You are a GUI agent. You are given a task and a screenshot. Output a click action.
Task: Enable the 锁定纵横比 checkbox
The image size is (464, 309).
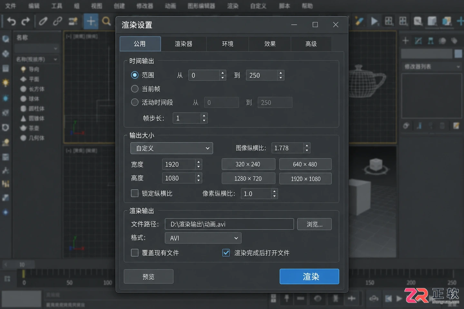tap(135, 193)
